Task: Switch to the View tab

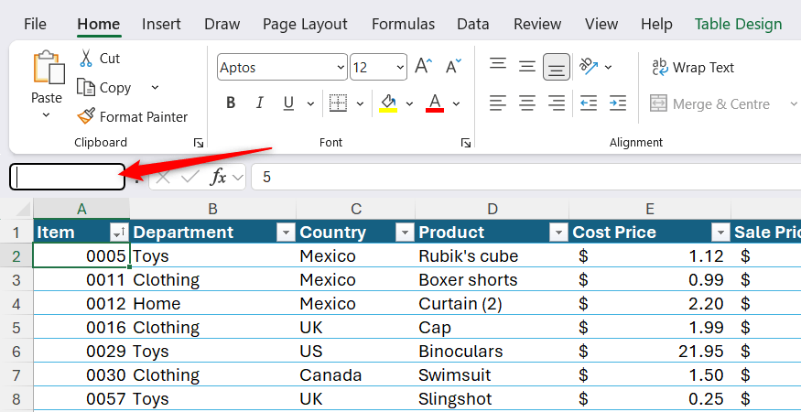Action: [x=601, y=24]
